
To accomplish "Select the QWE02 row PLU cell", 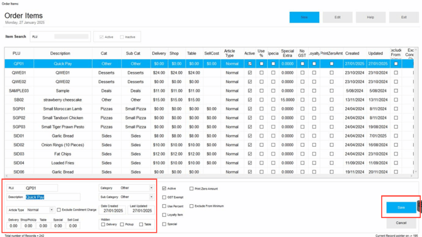I will [19, 81].
